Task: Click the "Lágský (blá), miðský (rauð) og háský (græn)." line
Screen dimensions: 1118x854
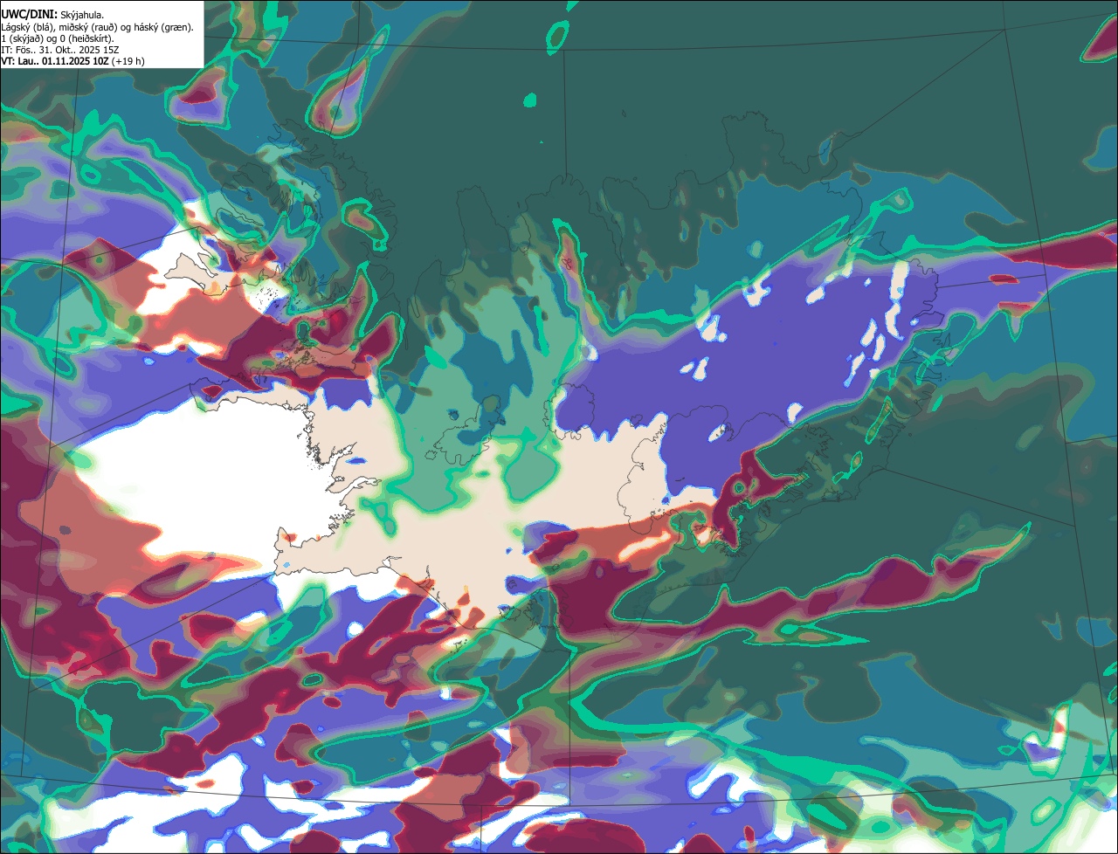Action: point(98,27)
